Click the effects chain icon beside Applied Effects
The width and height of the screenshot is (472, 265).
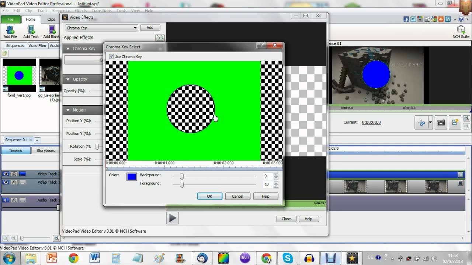point(159,38)
